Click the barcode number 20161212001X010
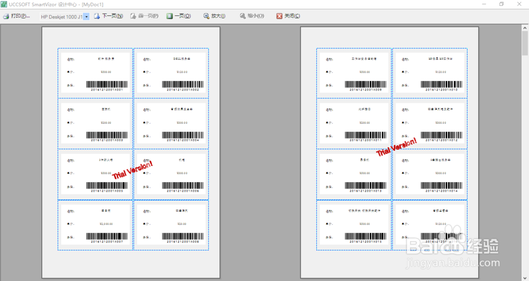The width and height of the screenshot is (529, 281). point(441,90)
